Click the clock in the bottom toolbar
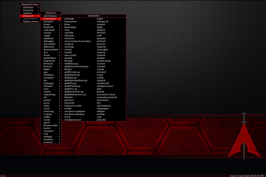Image resolution: width=266 pixels, height=177 pixels. [x=247, y=176]
